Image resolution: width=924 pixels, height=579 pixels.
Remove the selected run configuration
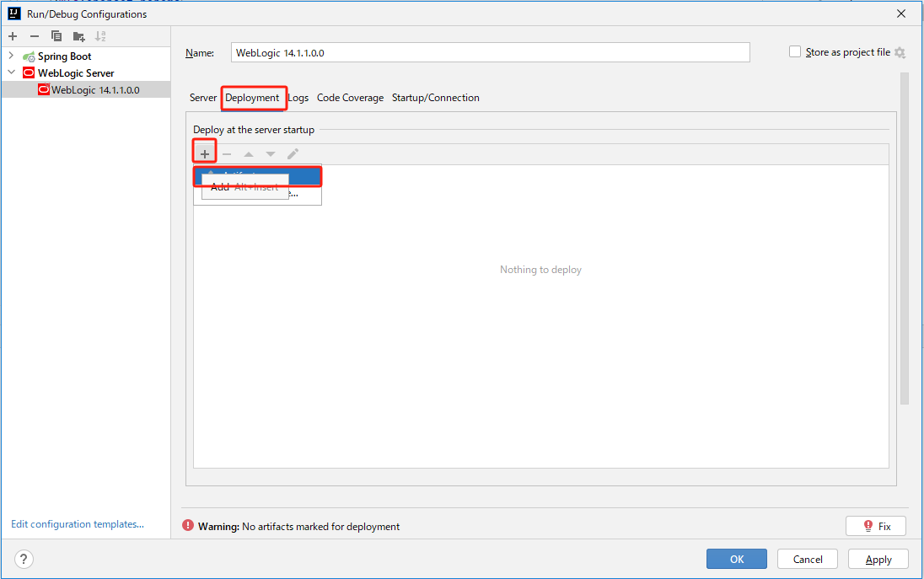35,36
